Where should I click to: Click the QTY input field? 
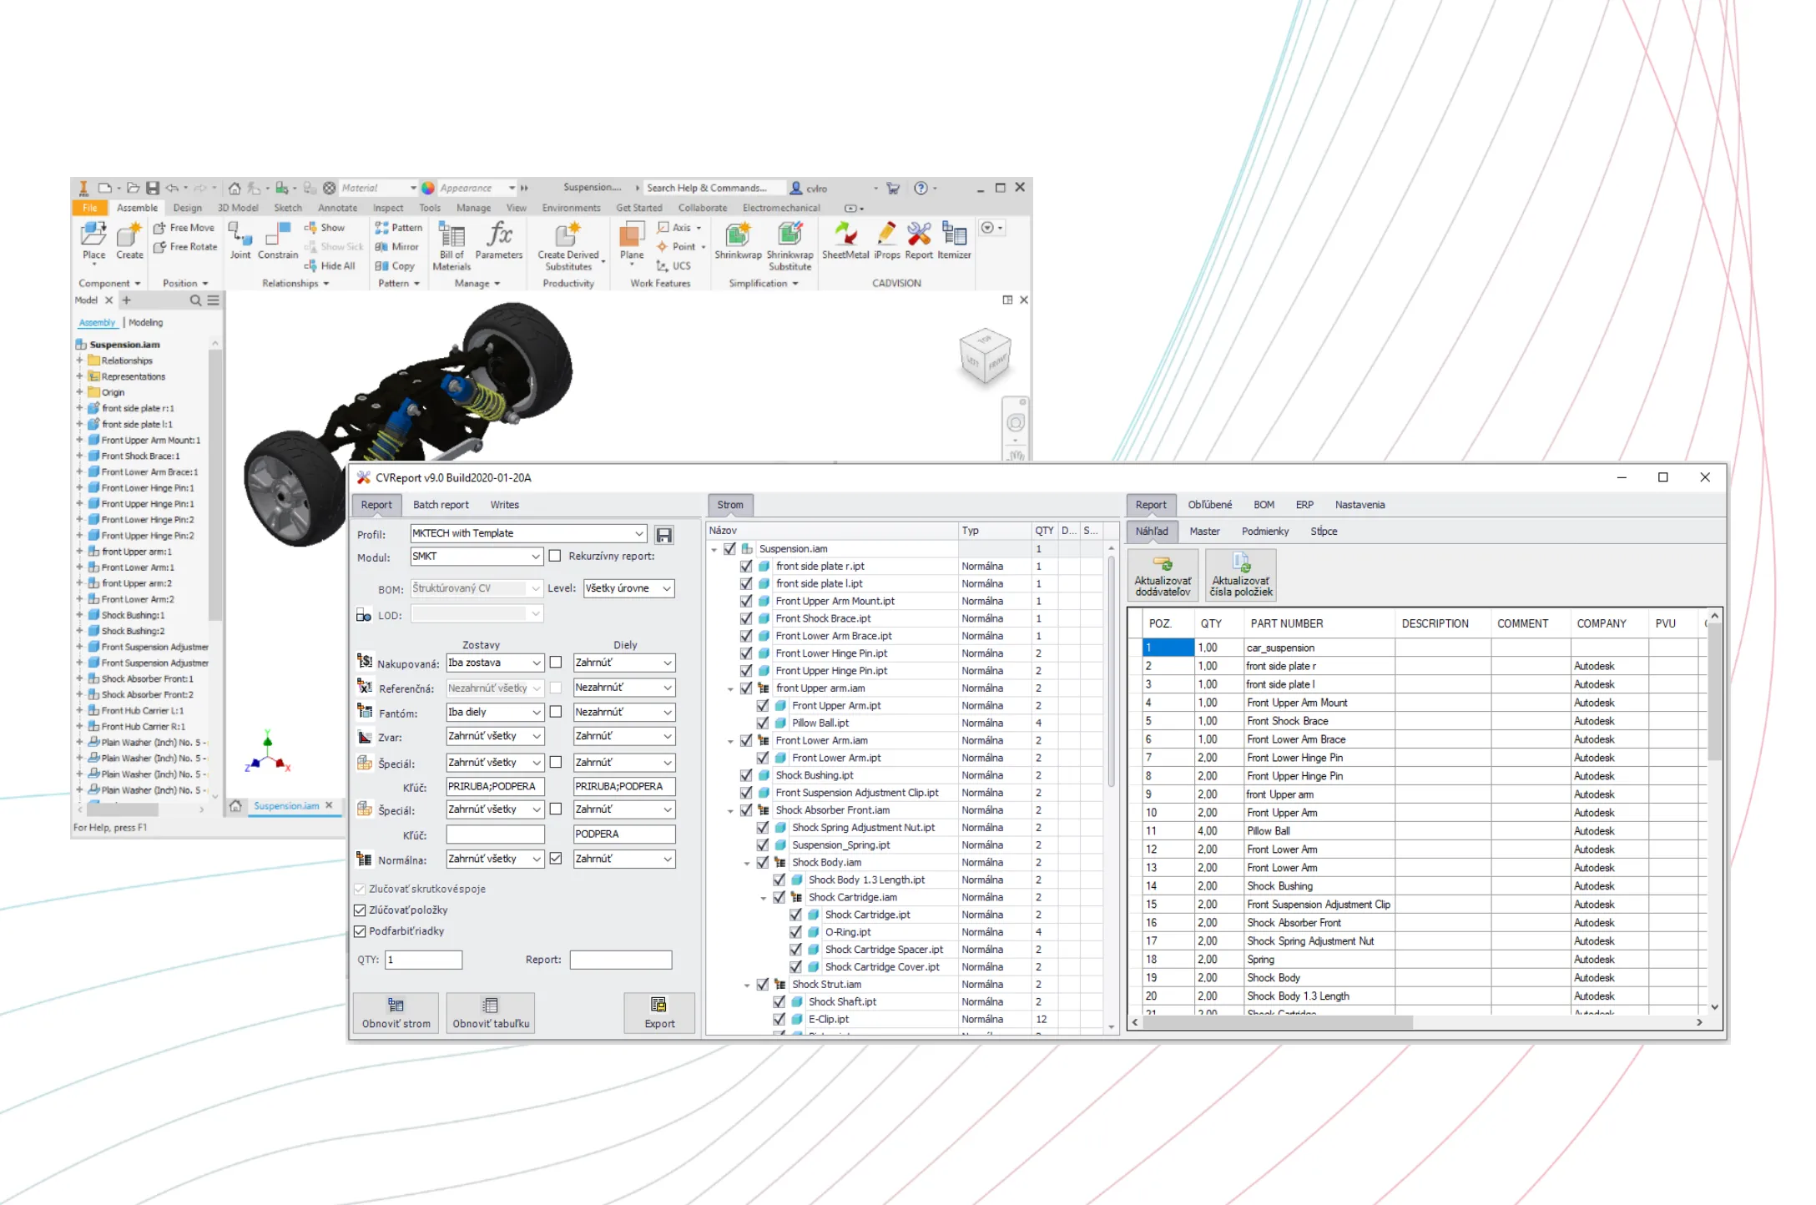point(424,960)
